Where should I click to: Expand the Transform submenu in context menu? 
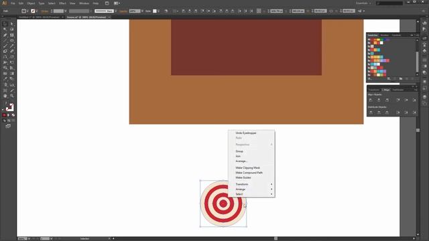[252, 184]
